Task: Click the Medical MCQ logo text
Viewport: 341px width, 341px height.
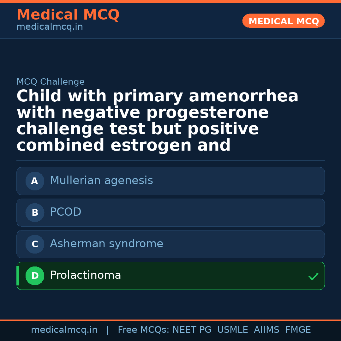Action: [68, 15]
